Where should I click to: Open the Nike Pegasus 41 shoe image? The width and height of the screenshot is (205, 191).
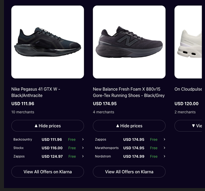[x=48, y=42]
